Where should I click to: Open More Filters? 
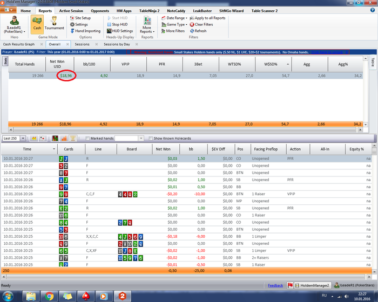click(173, 31)
